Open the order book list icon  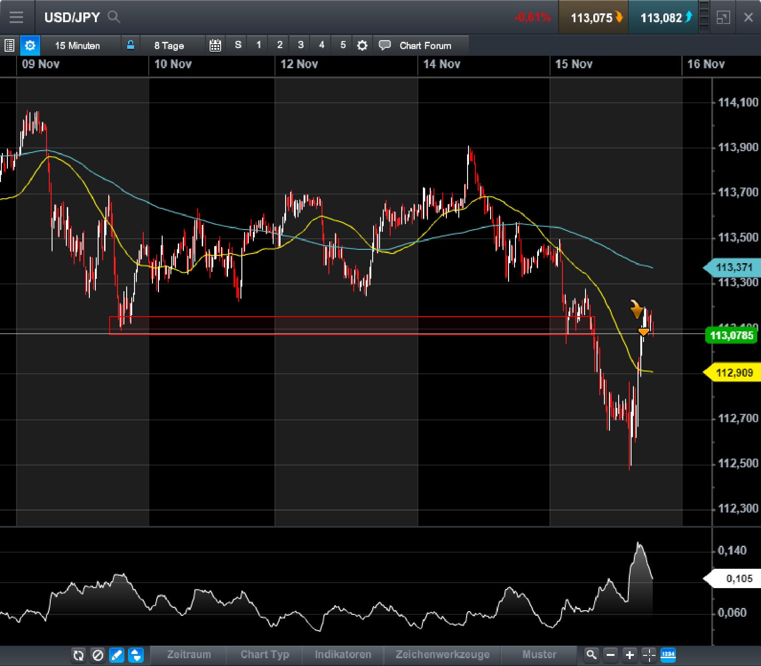(9, 45)
